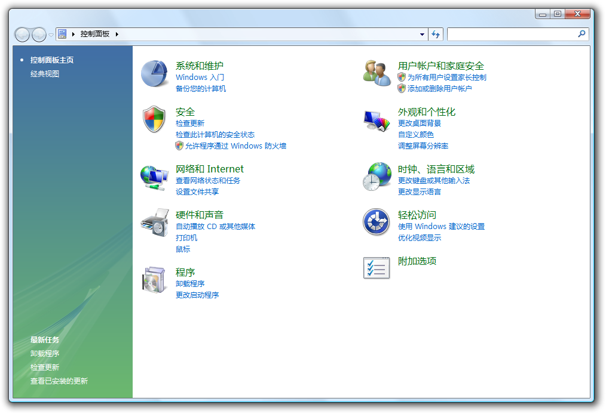Open 更改启动程序 link

click(197, 295)
